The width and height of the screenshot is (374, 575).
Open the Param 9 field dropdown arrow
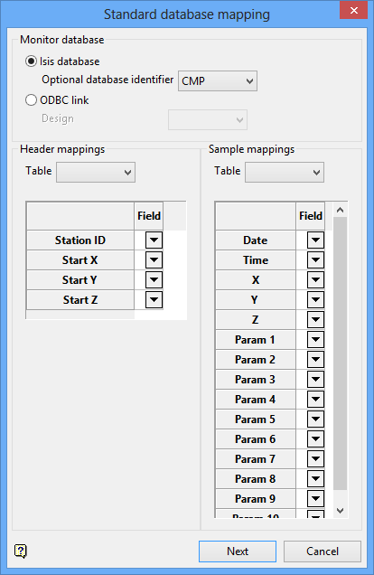click(x=316, y=499)
